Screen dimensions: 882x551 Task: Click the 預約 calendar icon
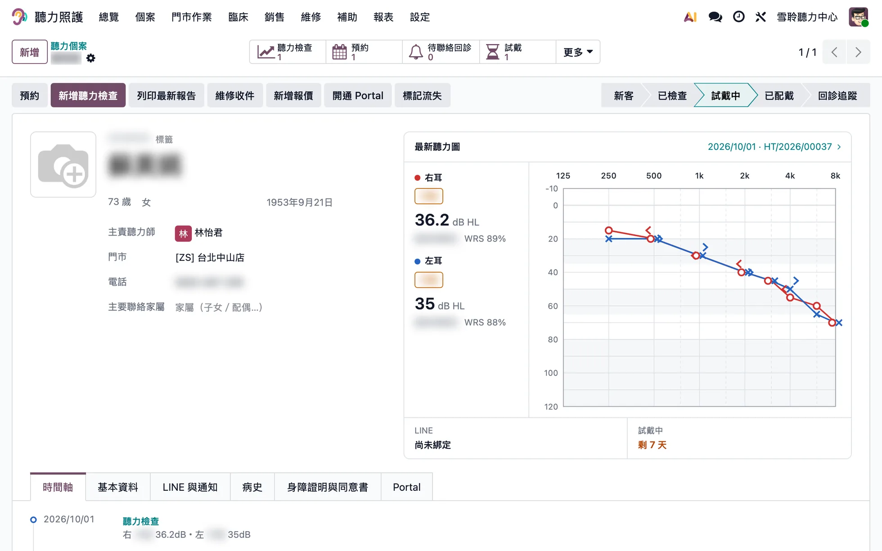click(339, 52)
